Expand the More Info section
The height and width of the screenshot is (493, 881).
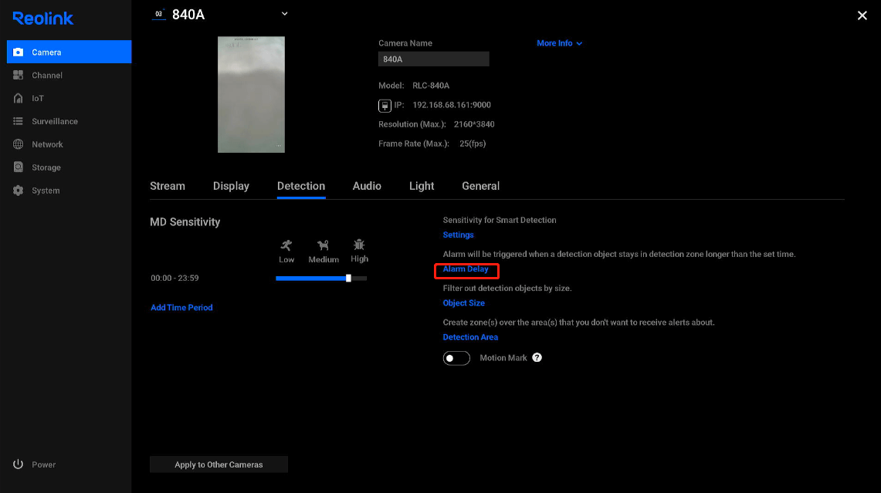[559, 43]
